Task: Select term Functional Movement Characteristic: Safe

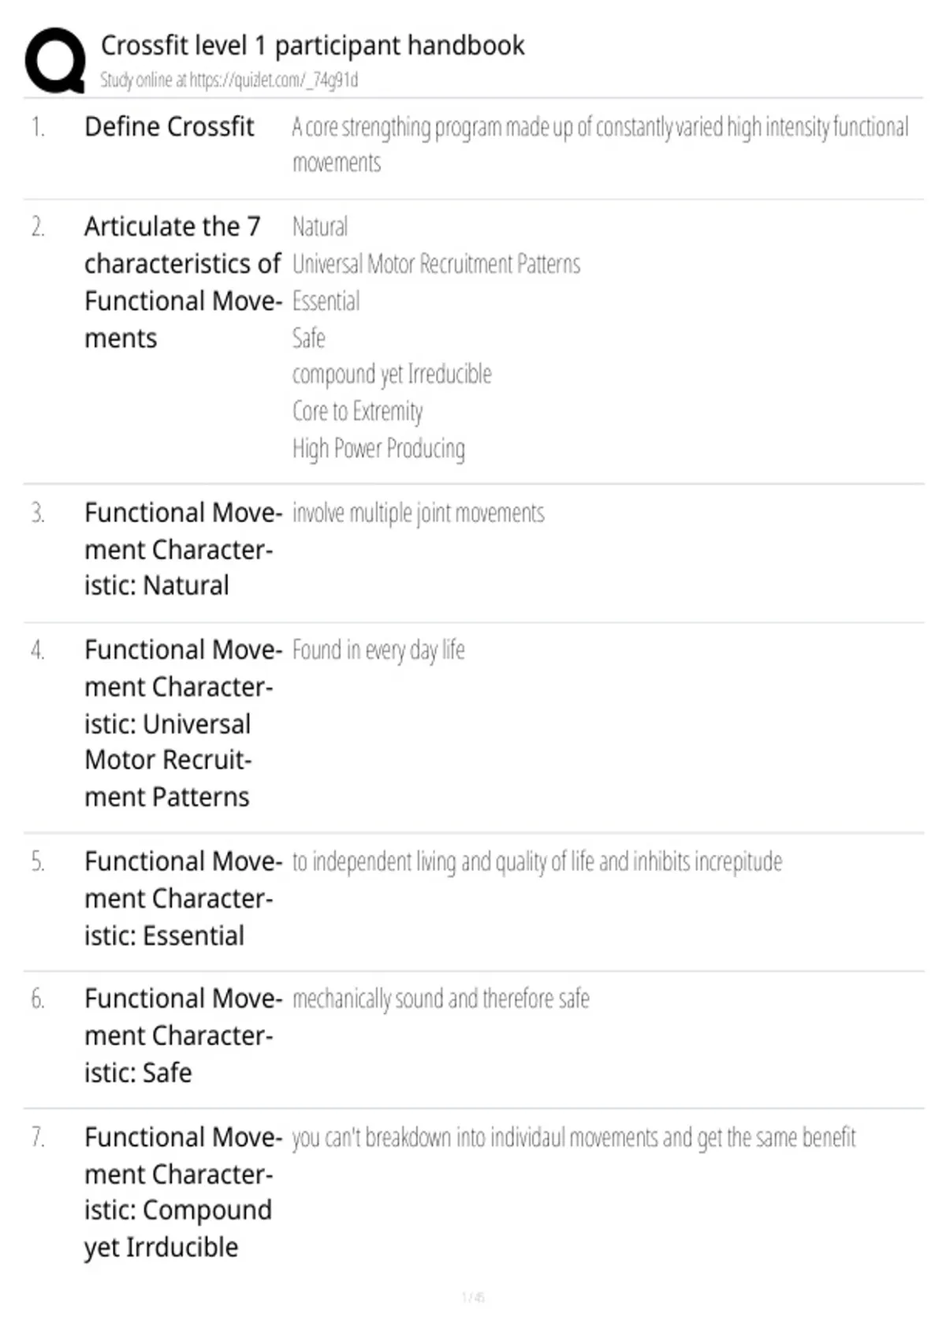Action: [183, 1035]
